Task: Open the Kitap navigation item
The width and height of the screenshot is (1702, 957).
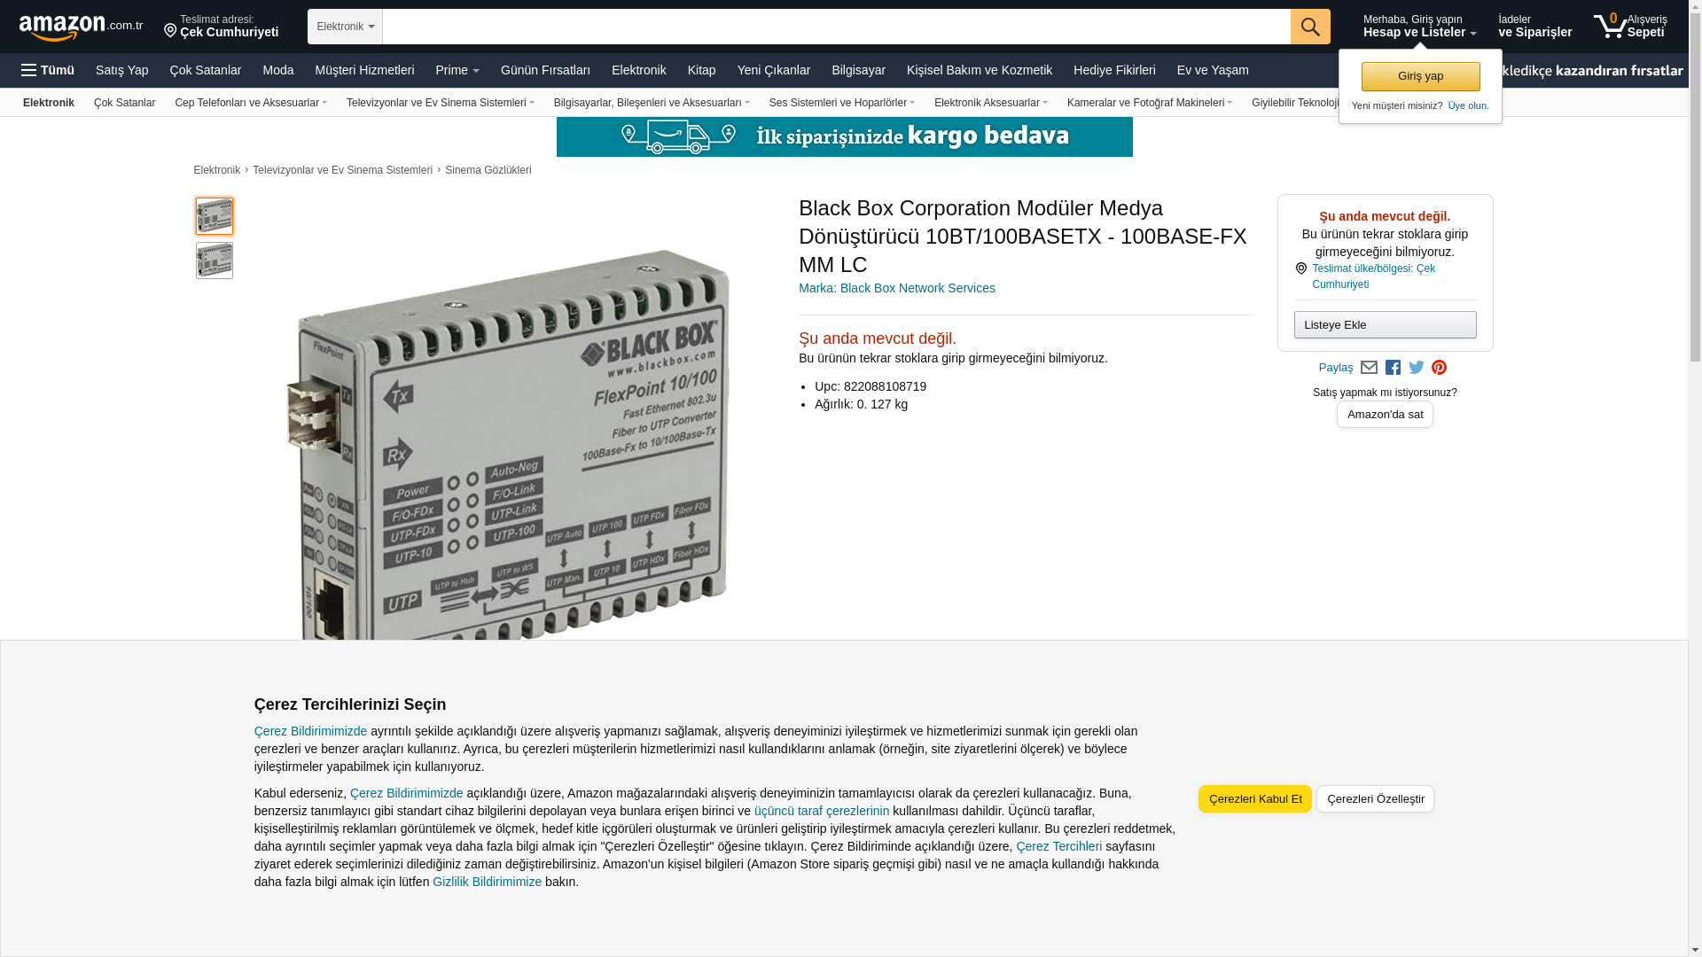Action: tap(701, 70)
